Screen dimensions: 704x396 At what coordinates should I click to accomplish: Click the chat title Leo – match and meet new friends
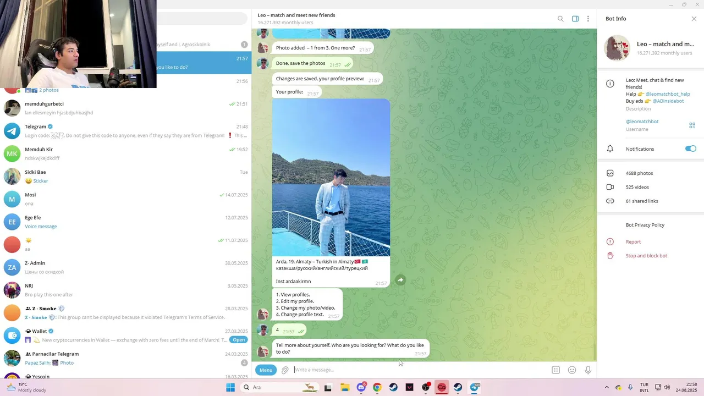(296, 15)
